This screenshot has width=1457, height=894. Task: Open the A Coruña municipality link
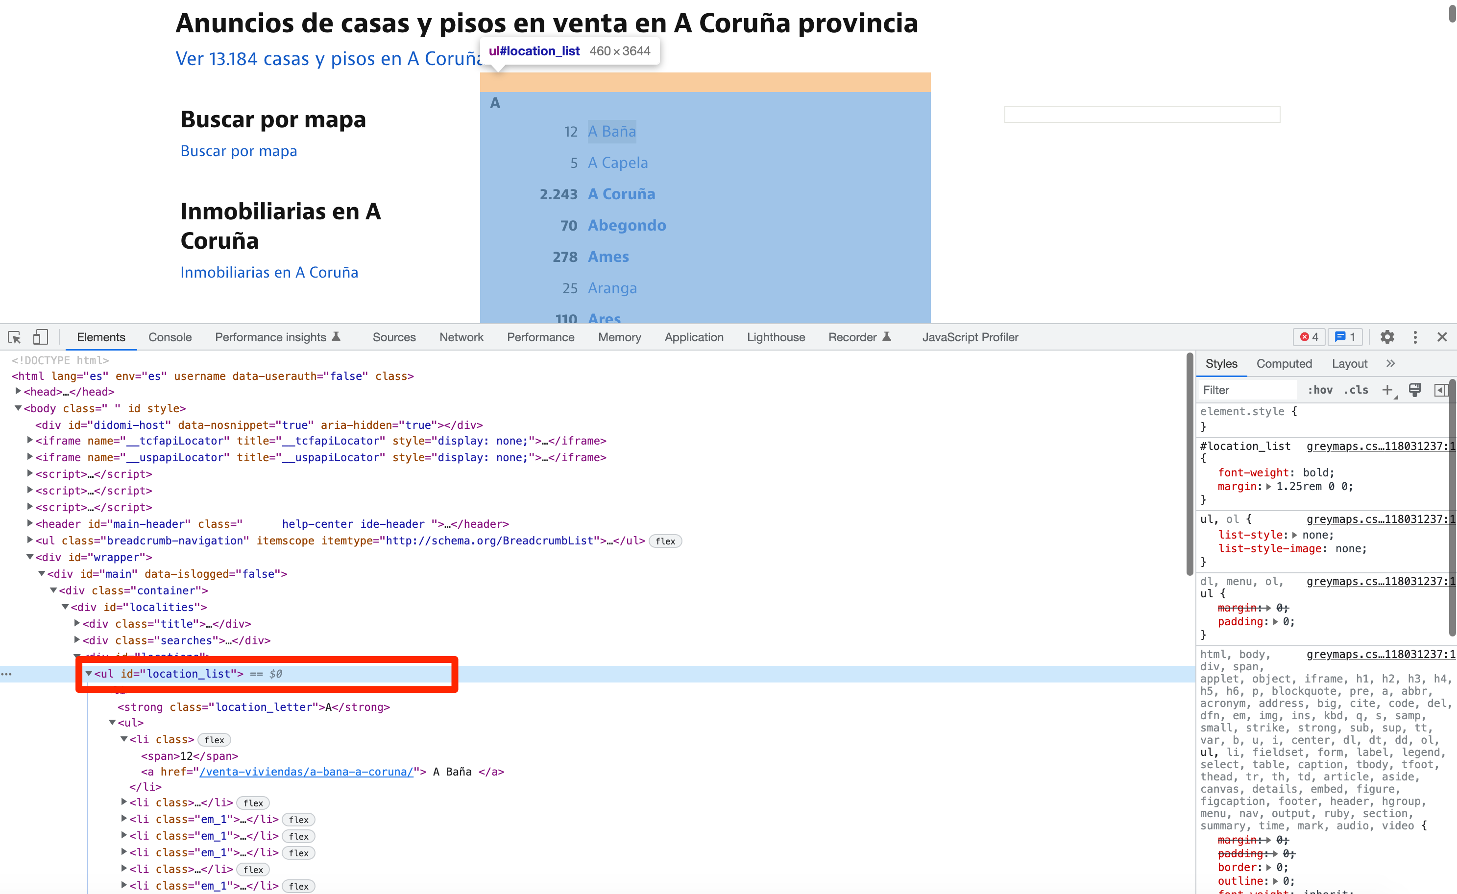[x=621, y=194]
